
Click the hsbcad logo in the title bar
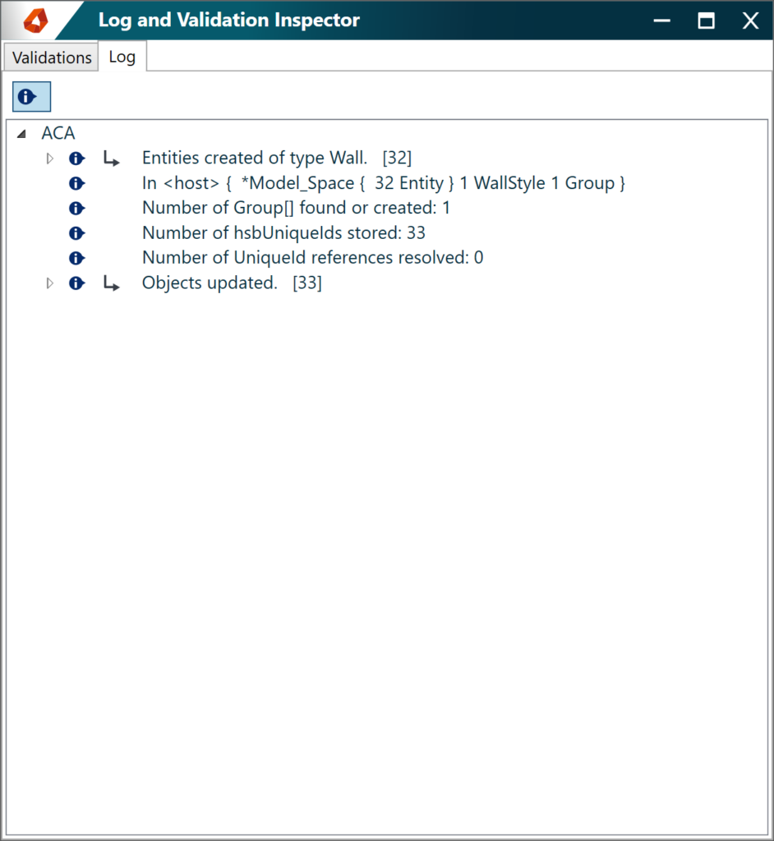35,21
